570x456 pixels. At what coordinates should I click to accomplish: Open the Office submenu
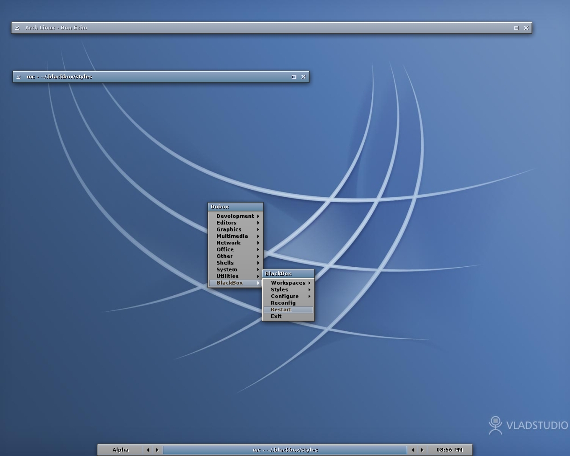tap(235, 249)
